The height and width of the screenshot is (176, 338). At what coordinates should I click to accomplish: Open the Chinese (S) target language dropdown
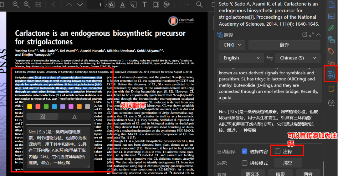click(298, 58)
